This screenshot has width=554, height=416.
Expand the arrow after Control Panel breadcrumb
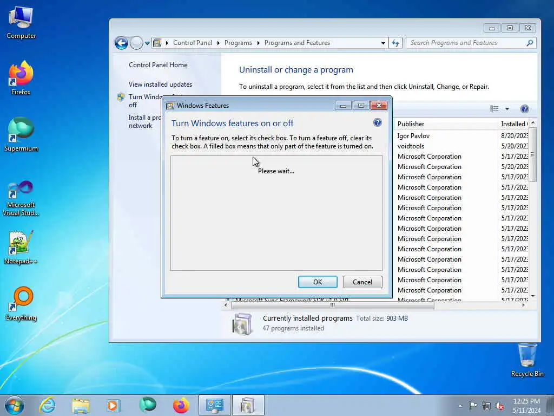click(219, 43)
